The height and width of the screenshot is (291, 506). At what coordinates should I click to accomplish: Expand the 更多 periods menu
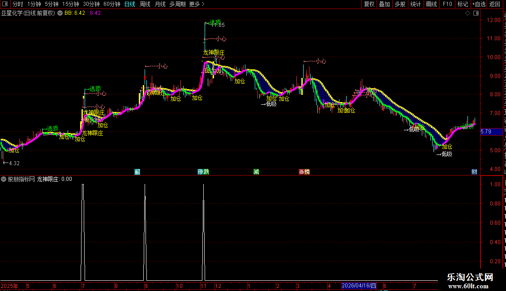click(197, 4)
